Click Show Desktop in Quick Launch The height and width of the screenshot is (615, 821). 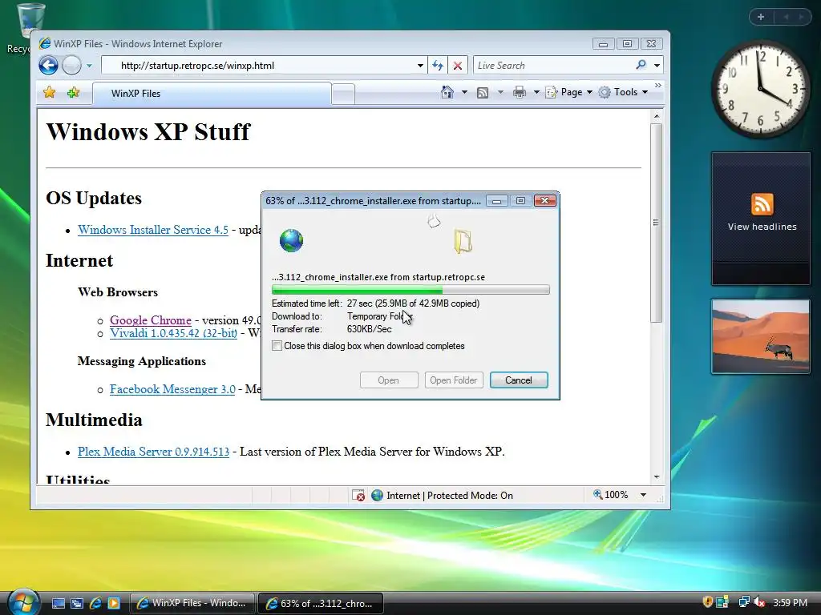(58, 603)
